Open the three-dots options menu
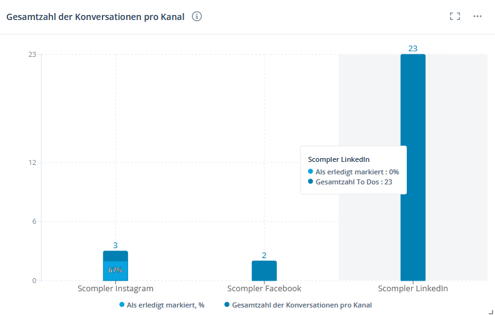 coord(477,16)
